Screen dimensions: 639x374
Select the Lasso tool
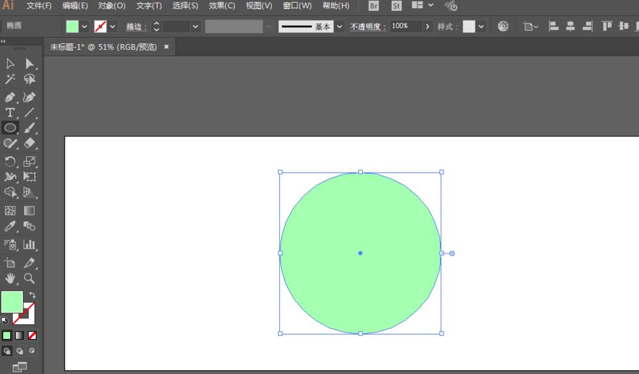pos(29,79)
